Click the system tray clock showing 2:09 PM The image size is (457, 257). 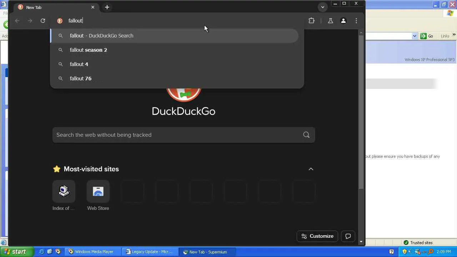[x=444, y=252]
